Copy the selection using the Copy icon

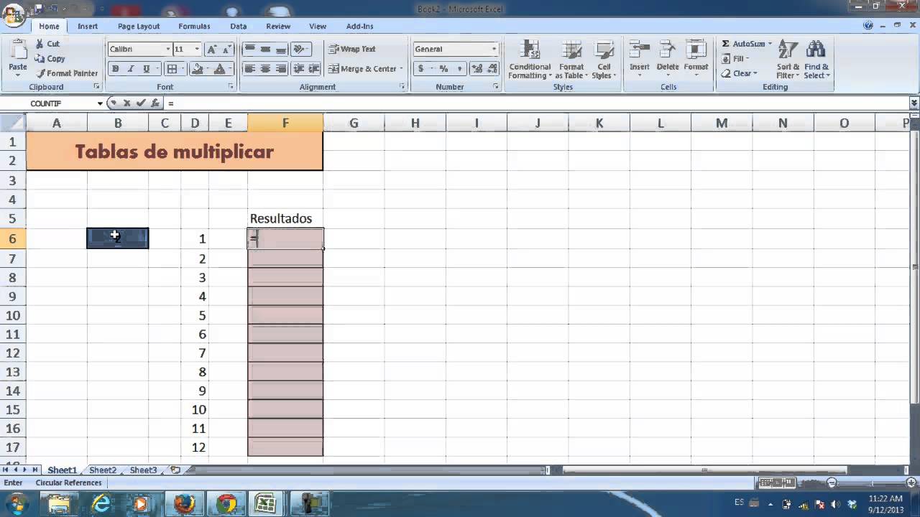click(x=40, y=59)
